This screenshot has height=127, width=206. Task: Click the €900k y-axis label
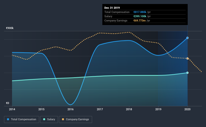(x=10, y=28)
